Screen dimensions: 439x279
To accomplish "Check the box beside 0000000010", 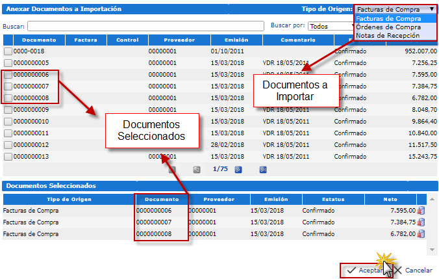I will click(8, 122).
